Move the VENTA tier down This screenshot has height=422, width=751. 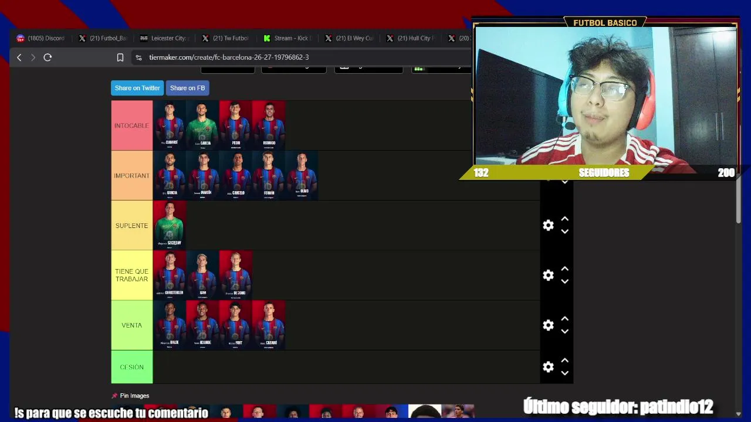tap(564, 331)
